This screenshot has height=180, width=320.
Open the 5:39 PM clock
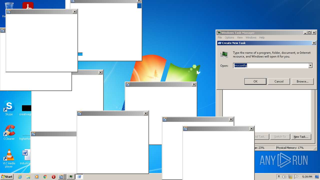307,177
